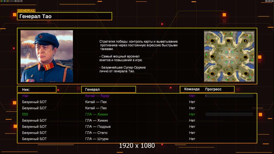Click the 'Безумнейшее Супер-Оружие' bullet text
Viewport: 274px width, 154px height.
123,69
